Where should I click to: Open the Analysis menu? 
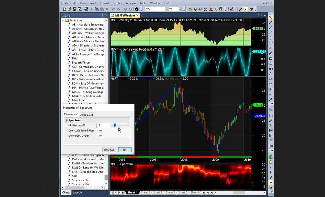pos(131,3)
